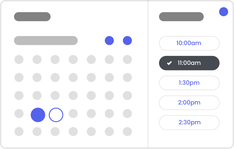
Task: Select the 10:00am time slot
Action: click(x=189, y=43)
